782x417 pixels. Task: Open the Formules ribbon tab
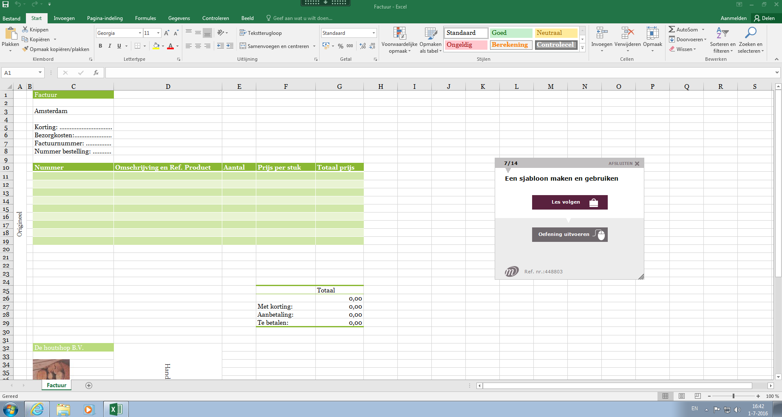145,18
